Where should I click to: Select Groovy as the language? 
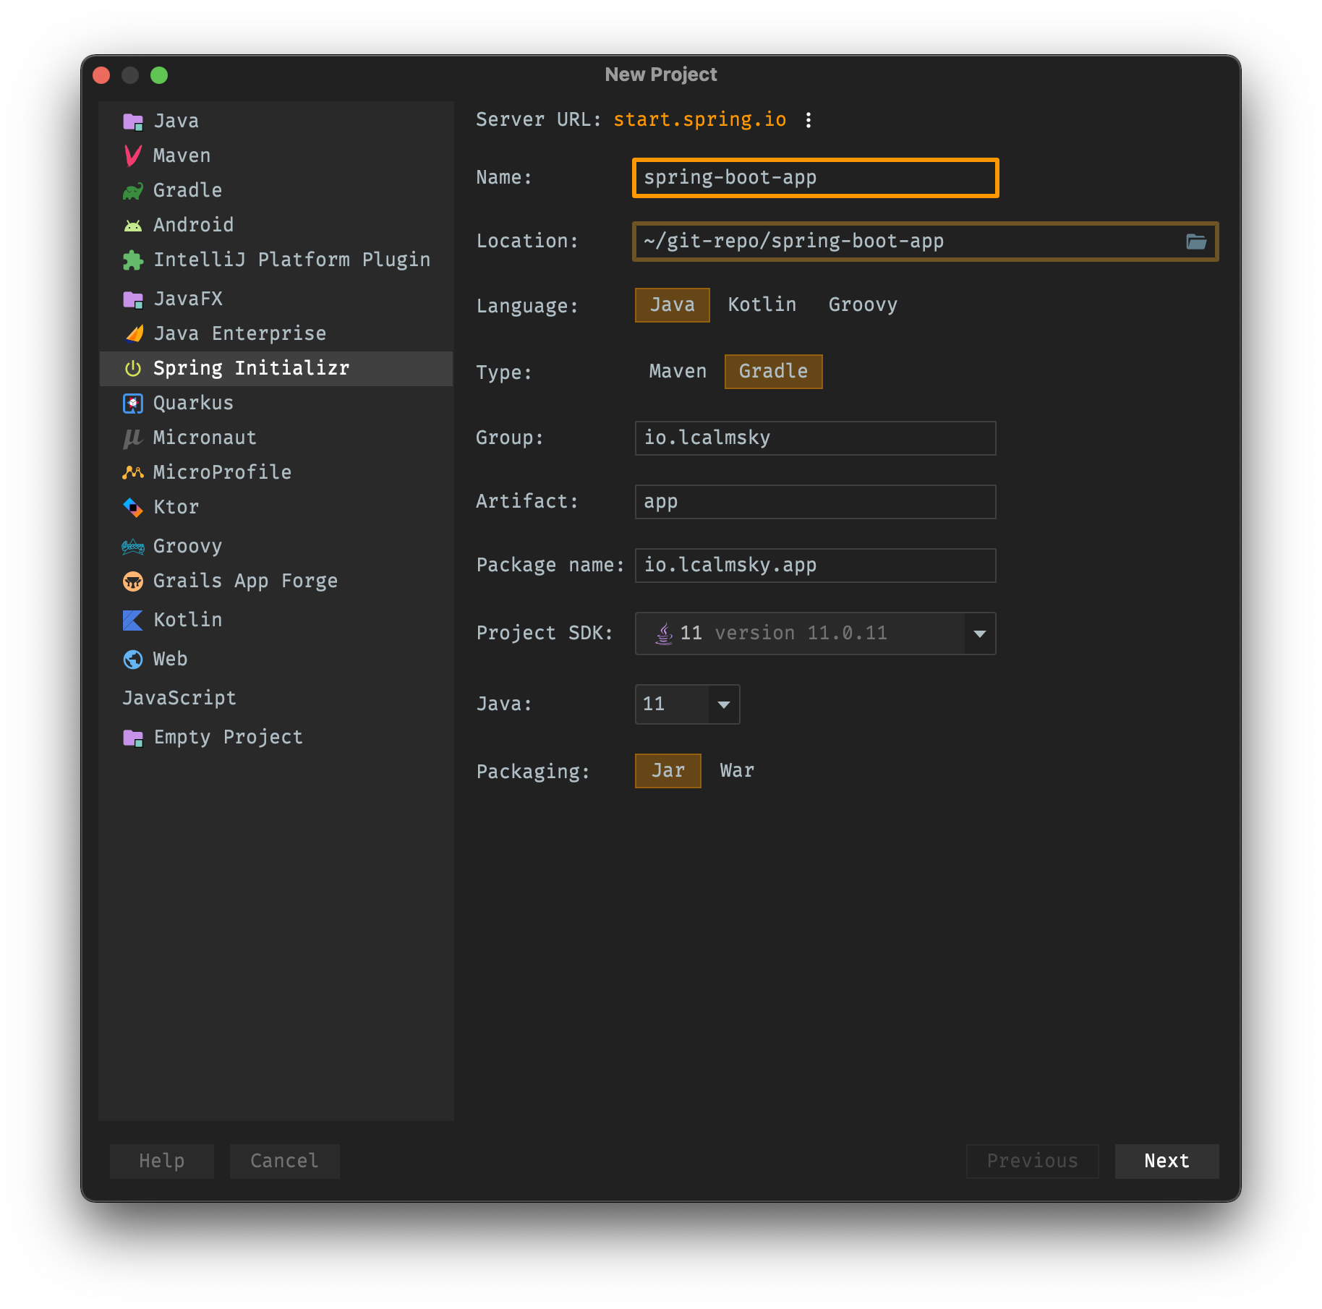[x=863, y=305]
